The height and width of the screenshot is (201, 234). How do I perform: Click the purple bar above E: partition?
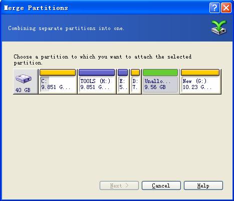point(123,72)
